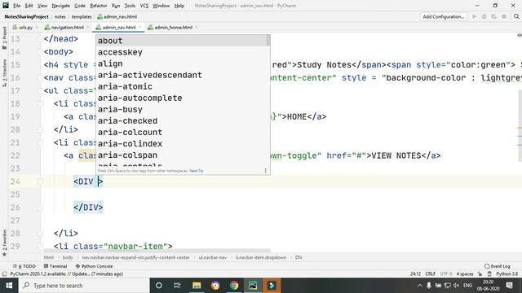Open the UTF-8 encoding selector
Viewport: 522px width, 293px height.
click(x=446, y=274)
